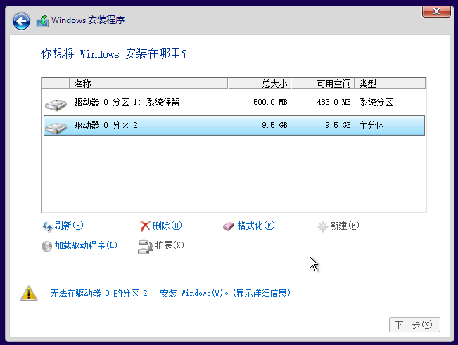Click 扩展(X) extend option

pos(170,245)
